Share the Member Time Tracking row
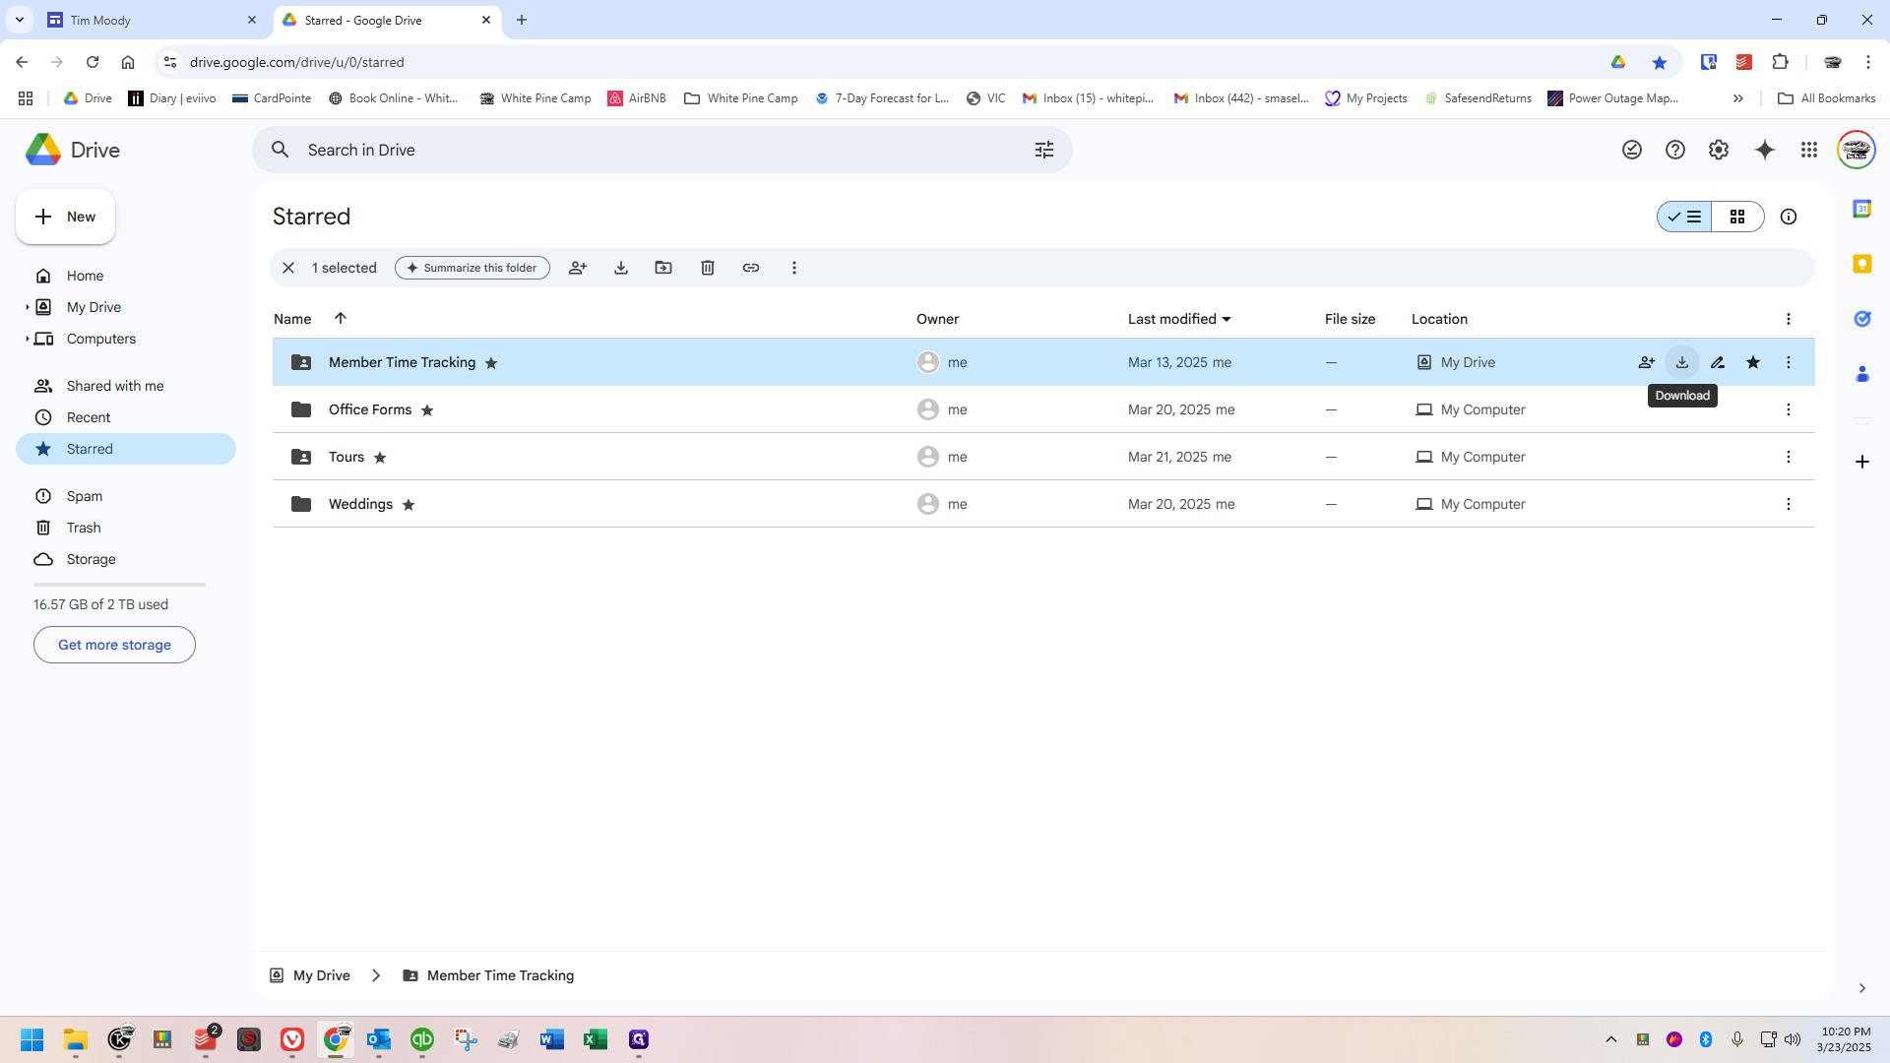The width and height of the screenshot is (1890, 1063). coord(1647,362)
